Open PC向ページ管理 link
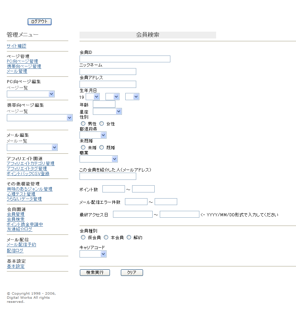The image size is (296, 312). [22, 61]
